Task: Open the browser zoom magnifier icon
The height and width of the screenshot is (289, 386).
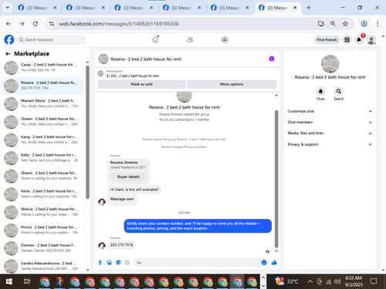Action: click(x=333, y=24)
